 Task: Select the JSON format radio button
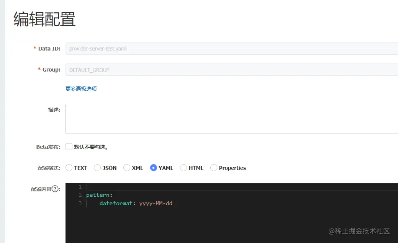click(x=97, y=168)
